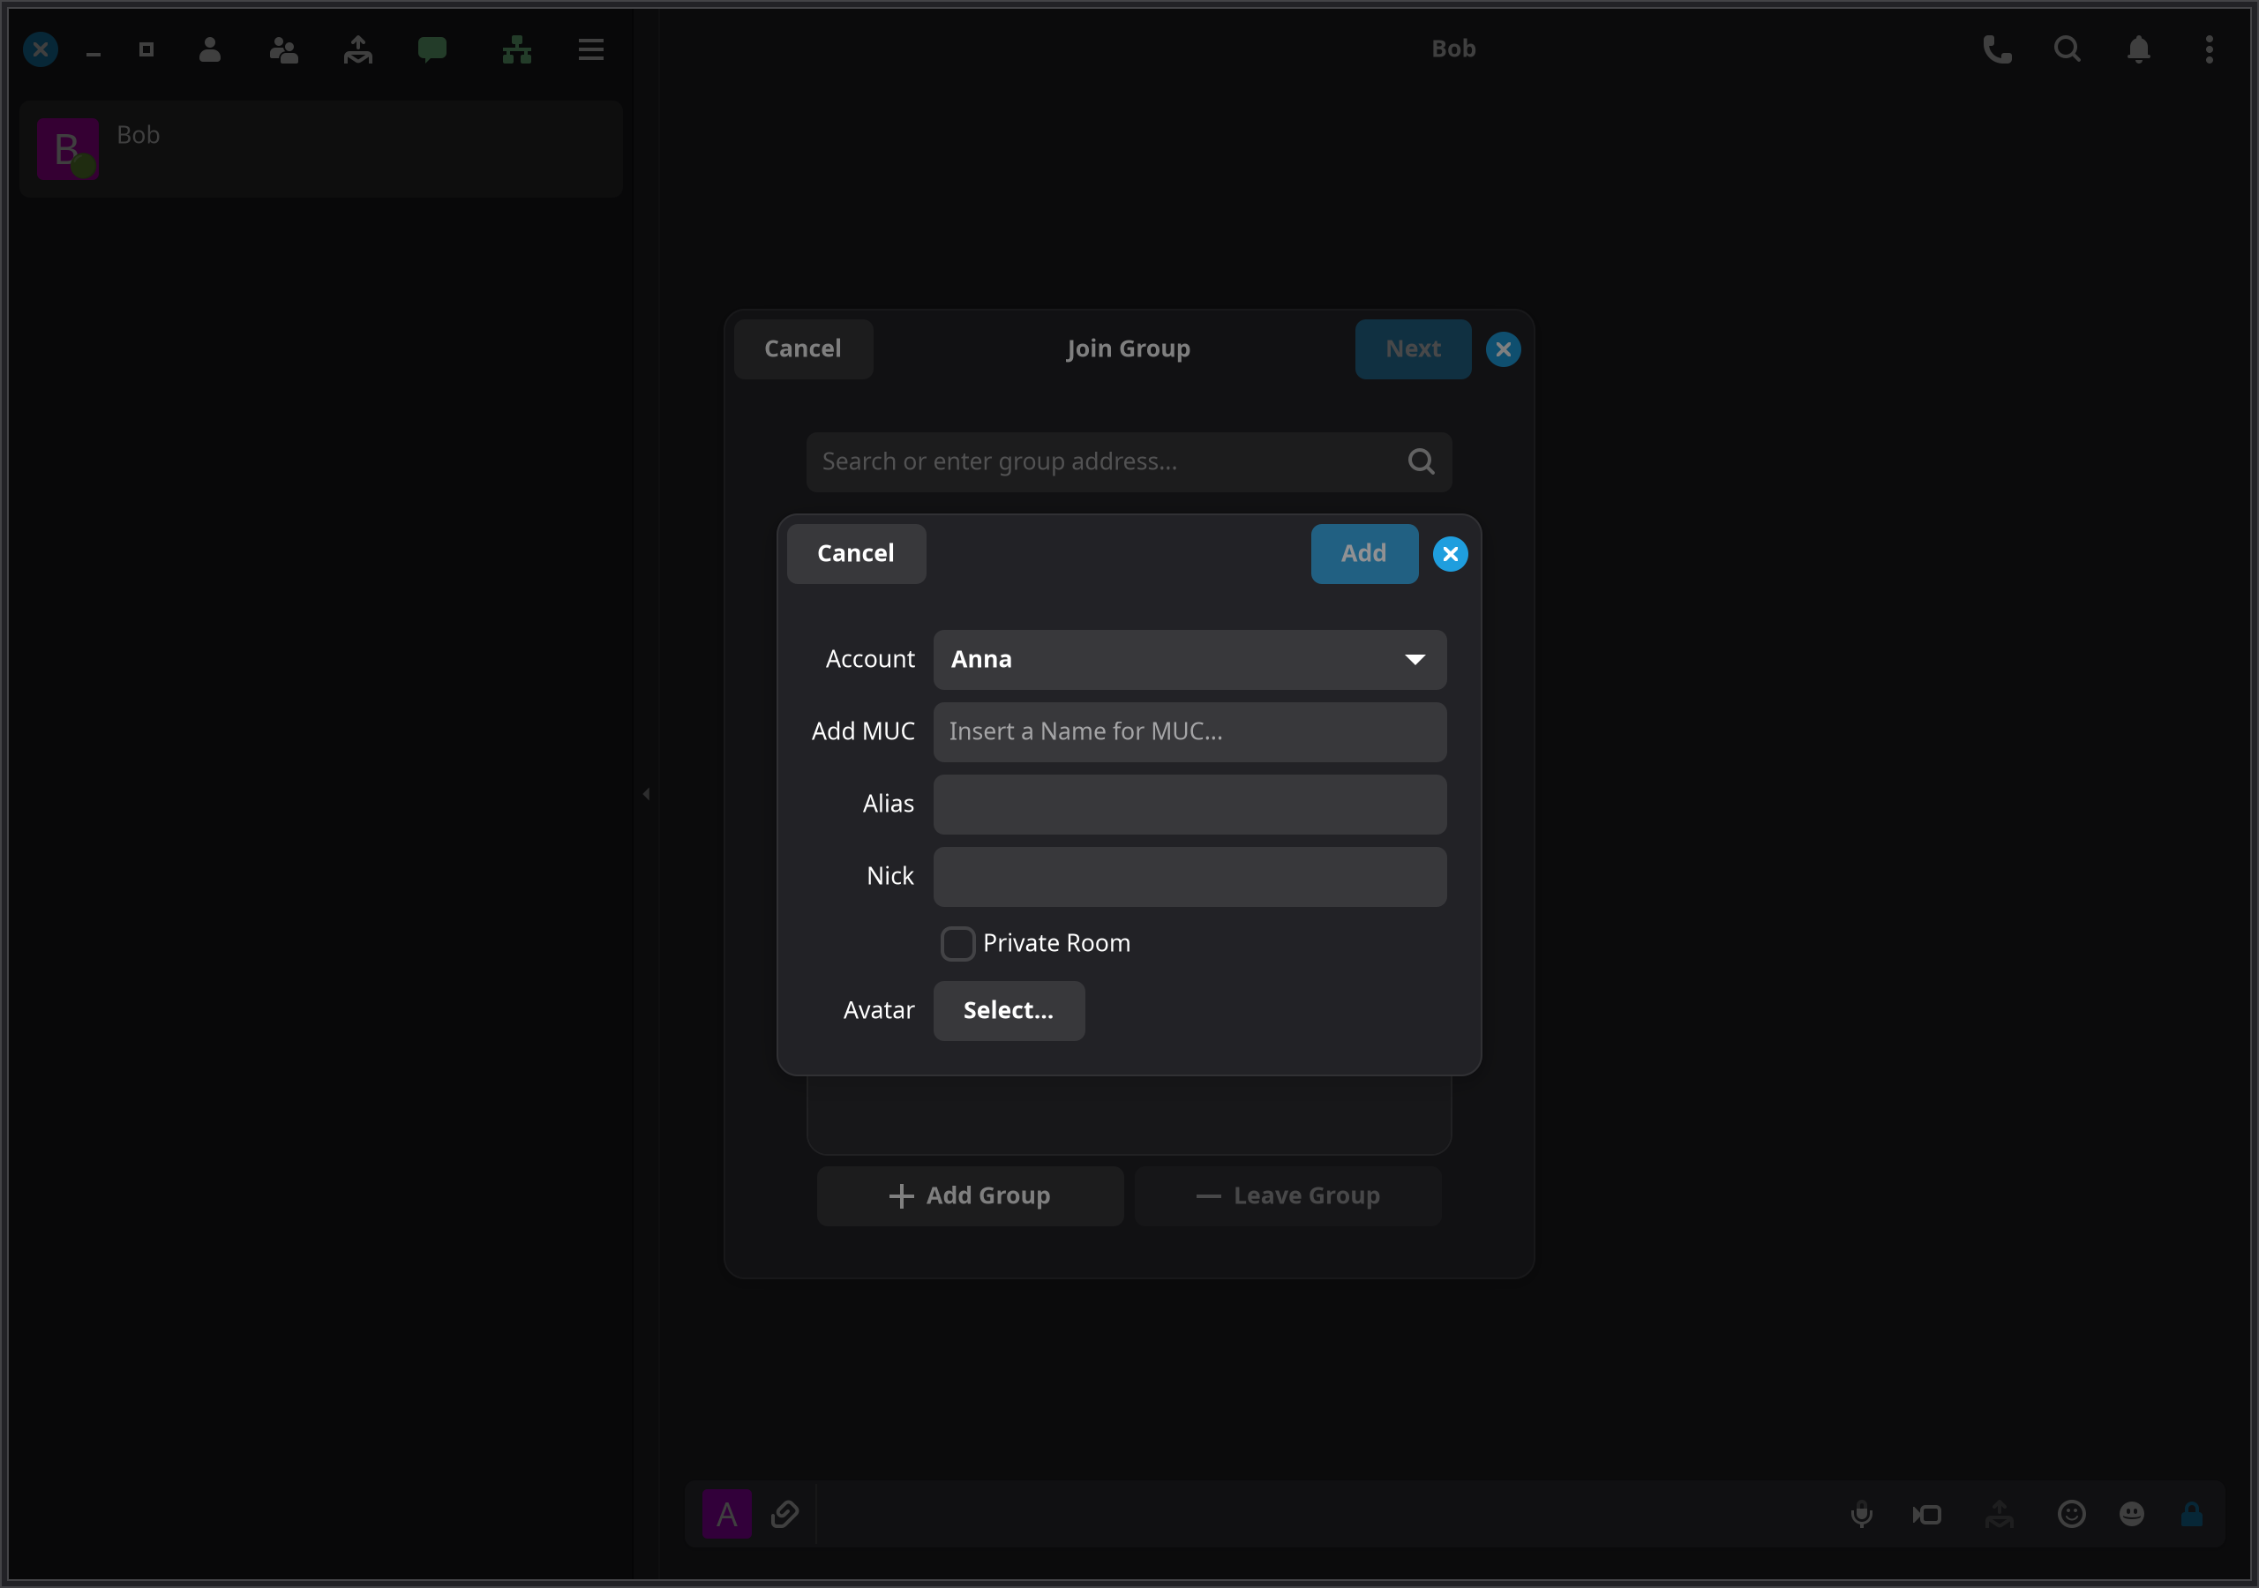Collapse the sidebar using the small arrow handle
2259x1588 pixels.
[647, 793]
